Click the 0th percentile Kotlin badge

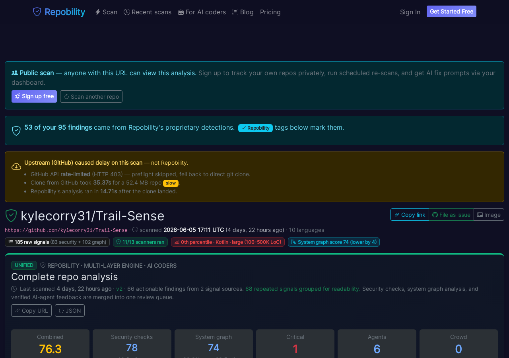pyautogui.click(x=228, y=242)
